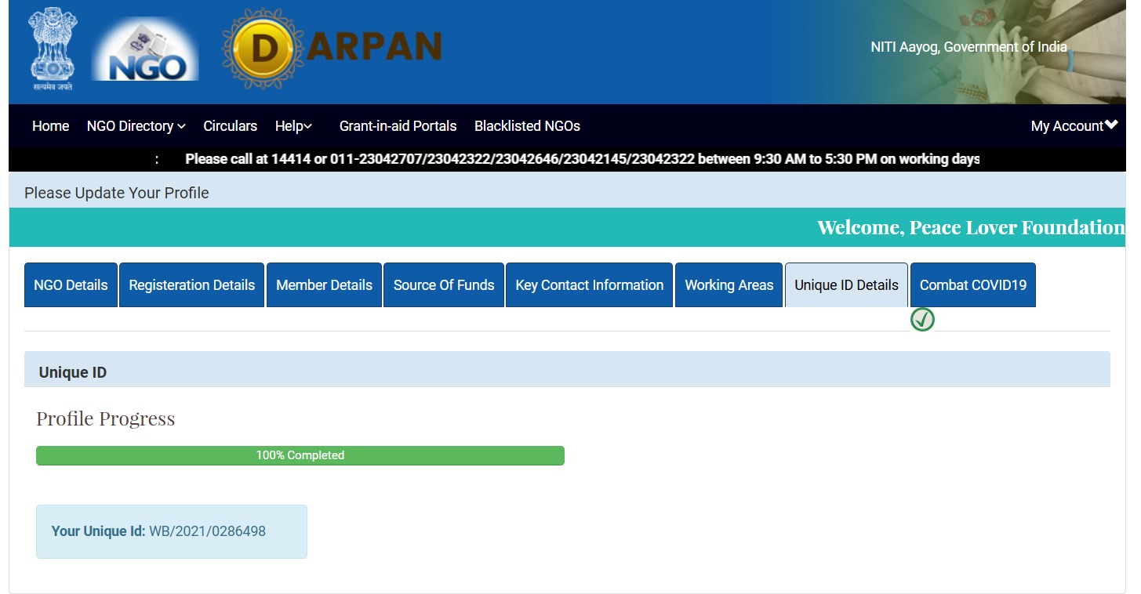This screenshot has width=1141, height=594.
Task: Click the green checkmark under Unique ID Details
Action: click(922, 320)
